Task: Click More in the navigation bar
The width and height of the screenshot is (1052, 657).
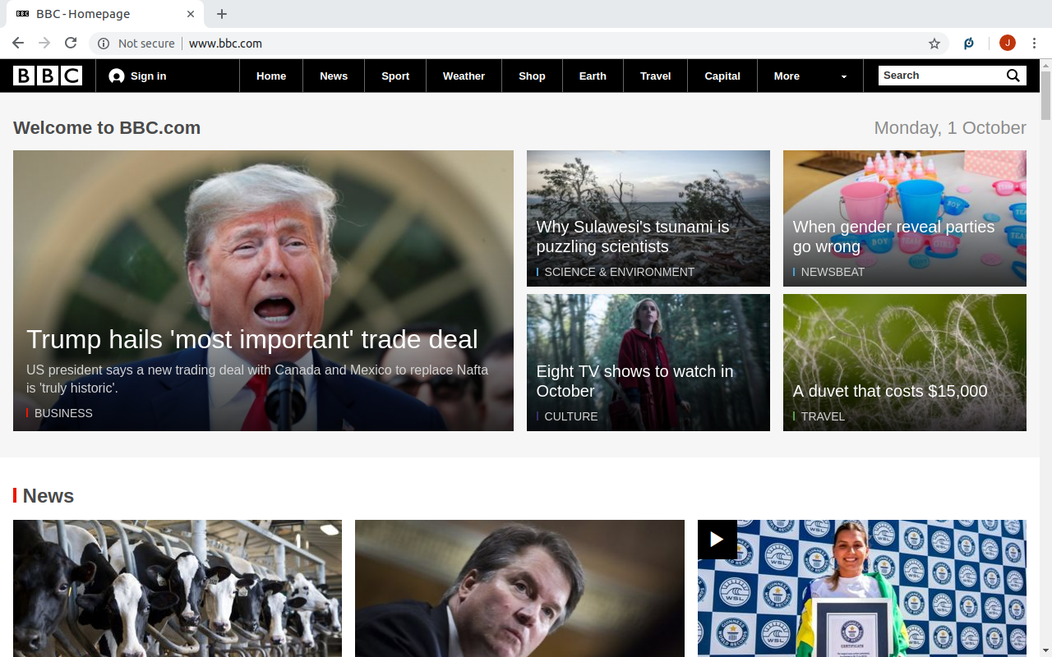Action: [x=787, y=76]
